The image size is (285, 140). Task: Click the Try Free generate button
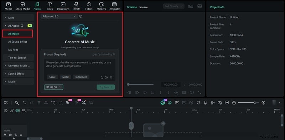(x=106, y=87)
